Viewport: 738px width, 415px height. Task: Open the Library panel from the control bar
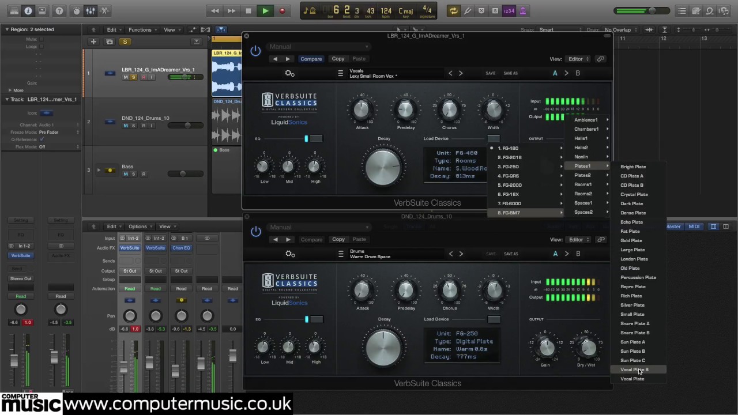[x=13, y=11]
